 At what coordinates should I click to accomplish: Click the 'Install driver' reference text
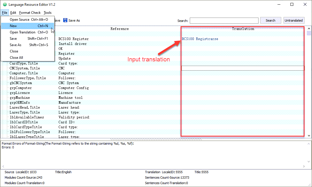pos(72,44)
